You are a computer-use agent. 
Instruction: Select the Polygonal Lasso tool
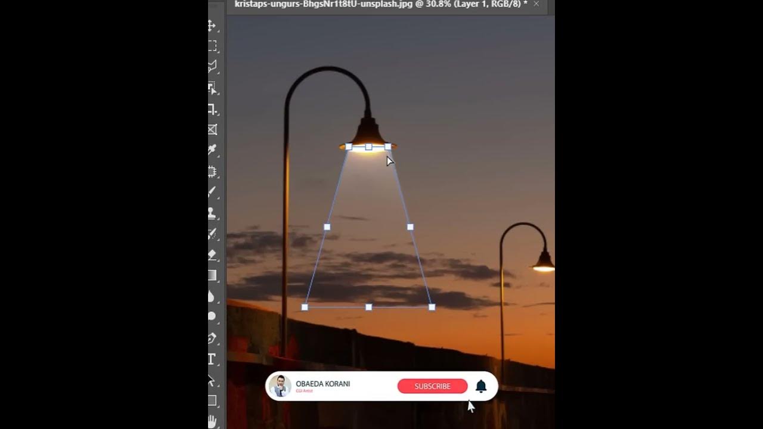click(212, 66)
